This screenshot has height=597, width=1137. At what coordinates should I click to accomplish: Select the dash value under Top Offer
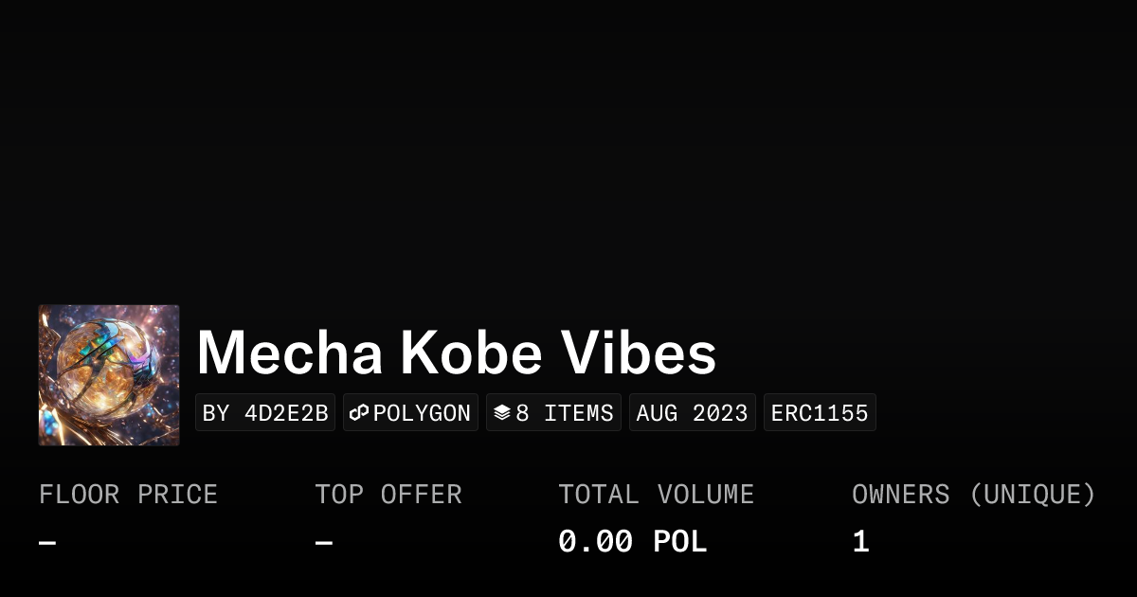(x=323, y=543)
